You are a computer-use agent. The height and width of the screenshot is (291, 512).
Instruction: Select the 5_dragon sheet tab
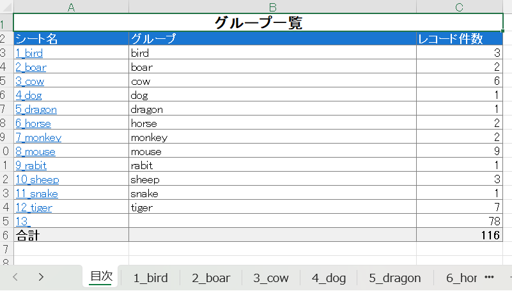click(394, 278)
